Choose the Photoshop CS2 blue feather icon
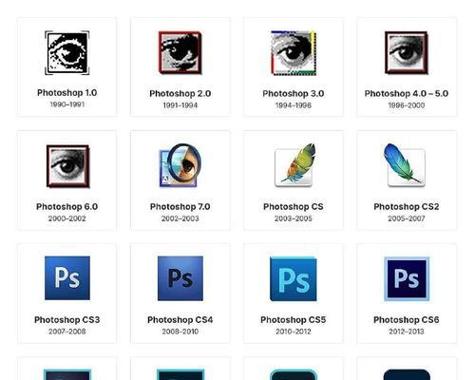 [x=405, y=164]
